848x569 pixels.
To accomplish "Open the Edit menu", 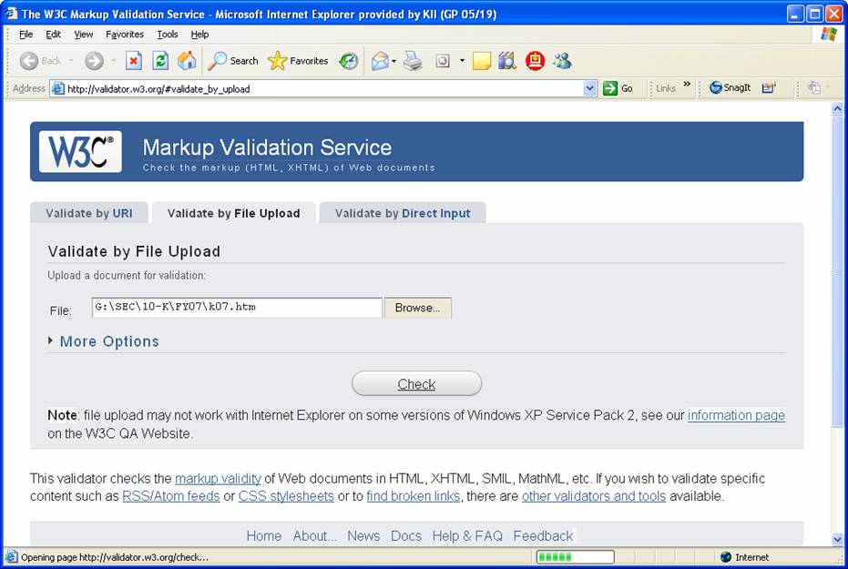I will pyautogui.click(x=53, y=34).
